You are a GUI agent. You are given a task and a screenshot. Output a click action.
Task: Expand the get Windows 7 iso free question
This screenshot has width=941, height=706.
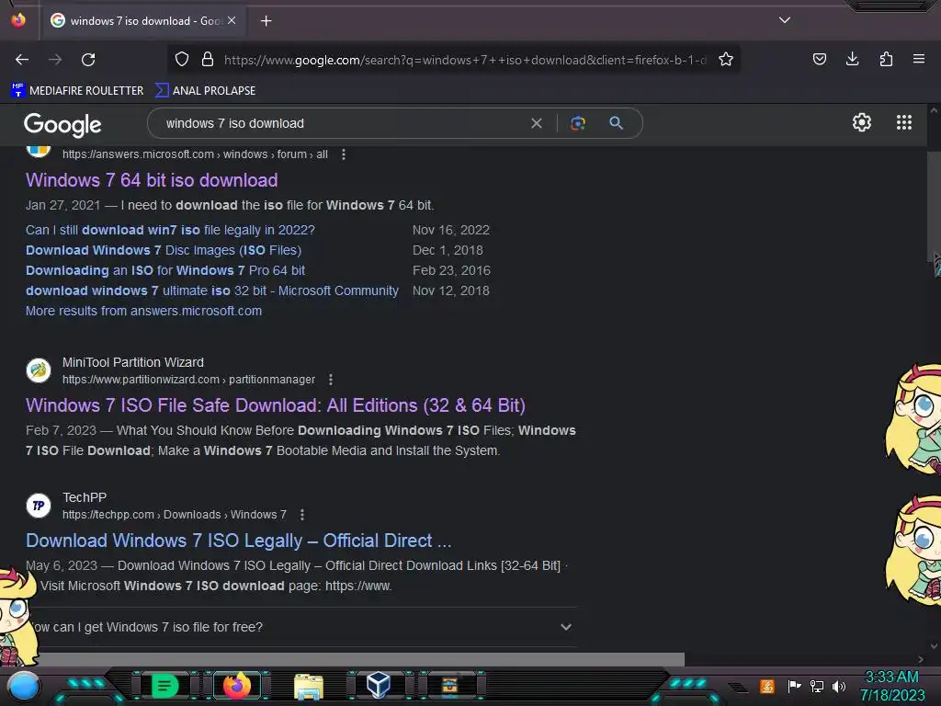pyautogui.click(x=301, y=627)
